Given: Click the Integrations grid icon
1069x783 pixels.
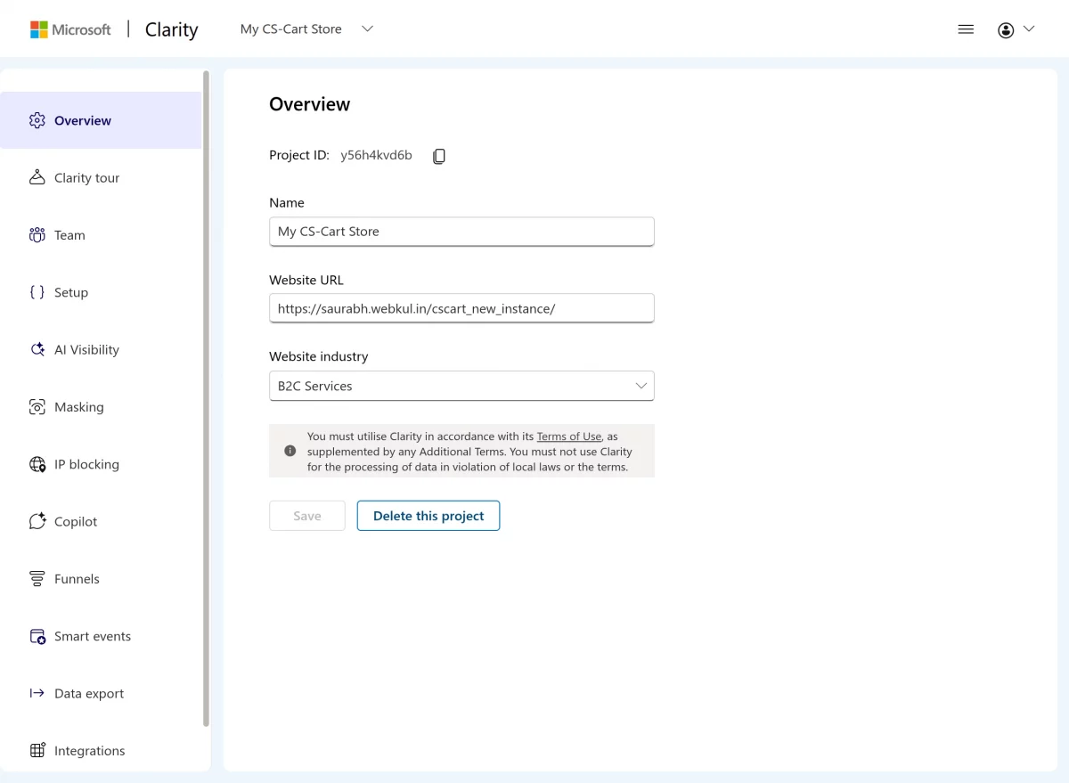Looking at the screenshot, I should [x=37, y=750].
